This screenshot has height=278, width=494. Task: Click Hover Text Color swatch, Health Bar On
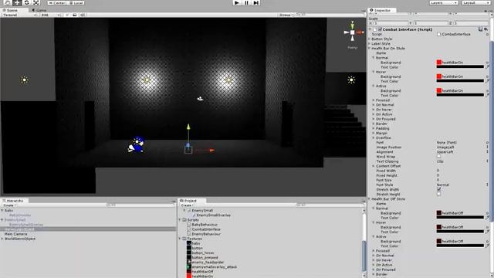pyautogui.click(x=460, y=81)
